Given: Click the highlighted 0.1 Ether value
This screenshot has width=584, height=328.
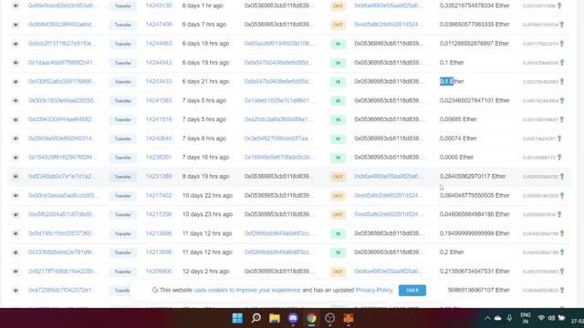Looking at the screenshot, I should (452, 81).
